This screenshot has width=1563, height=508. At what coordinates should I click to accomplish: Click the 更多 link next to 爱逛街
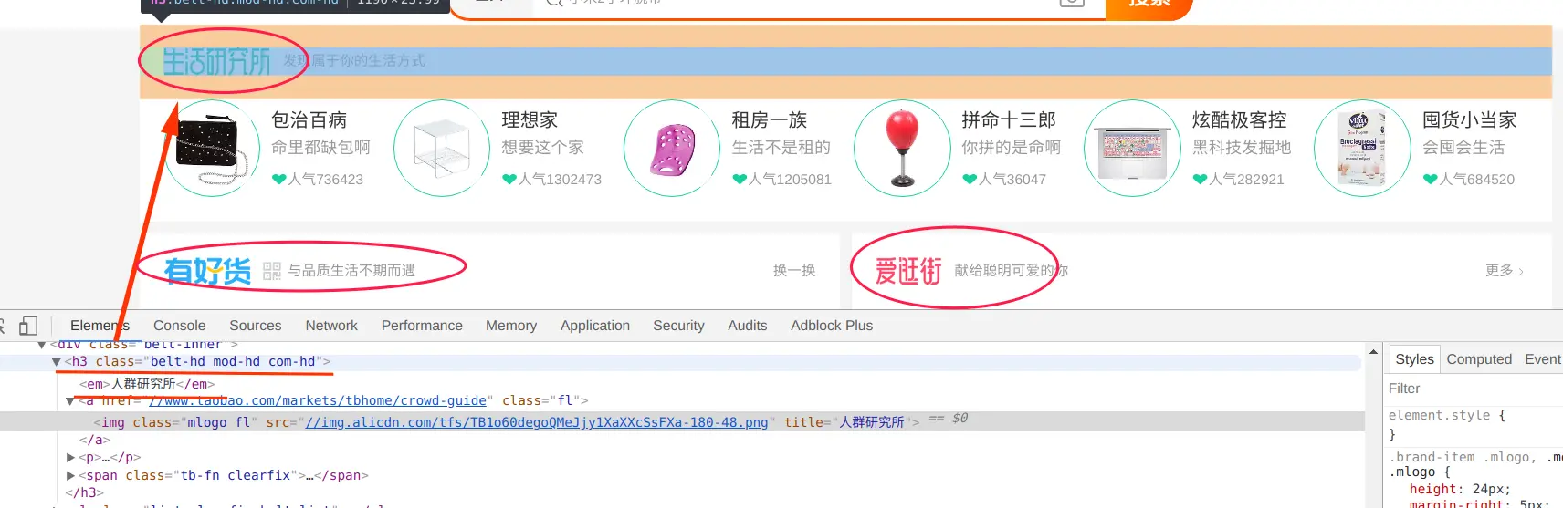click(1505, 271)
